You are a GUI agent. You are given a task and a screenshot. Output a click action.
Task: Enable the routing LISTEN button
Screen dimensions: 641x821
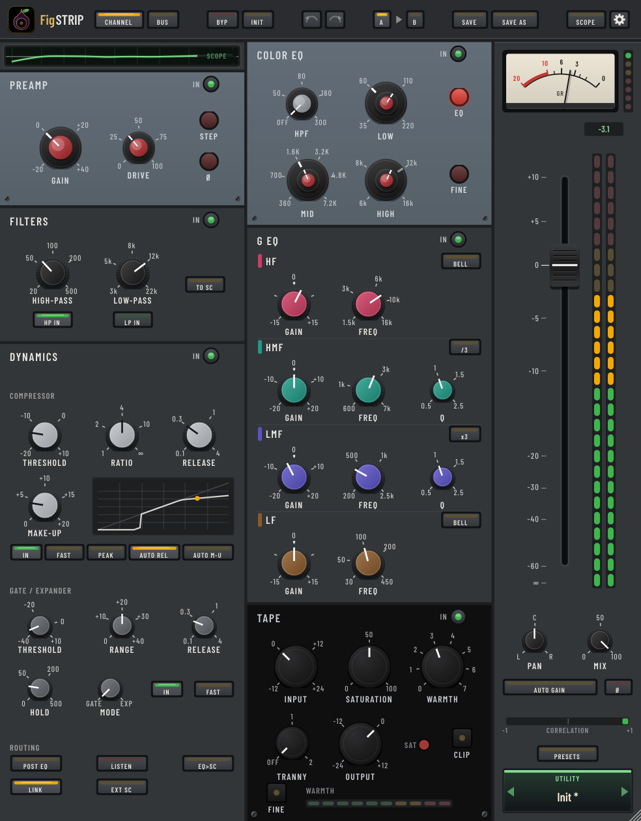[x=122, y=764]
